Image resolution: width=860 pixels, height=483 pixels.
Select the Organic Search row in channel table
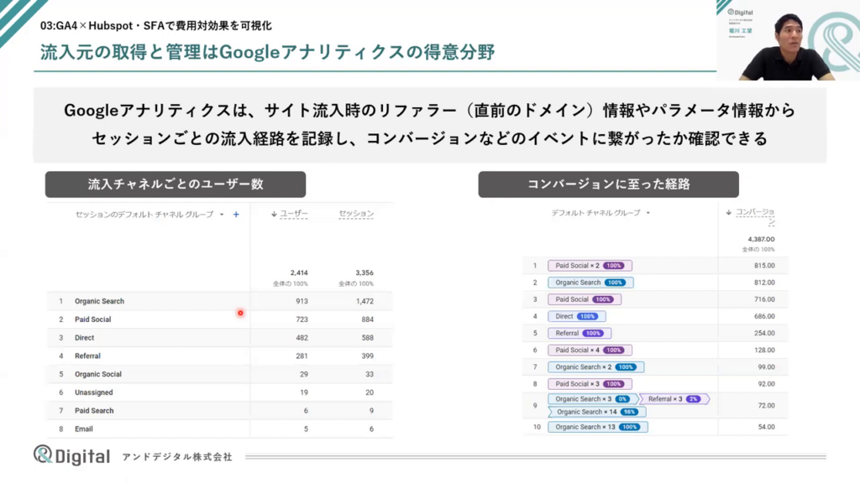[x=99, y=301]
